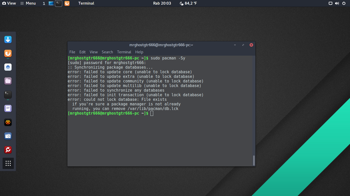This screenshot has height=196, width=350.
Task: Click the 'failed to update core' error line
Action: [x=130, y=72]
